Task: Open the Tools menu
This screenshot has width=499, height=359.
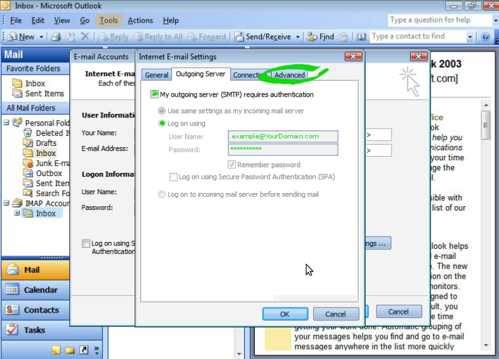Action: click(108, 20)
